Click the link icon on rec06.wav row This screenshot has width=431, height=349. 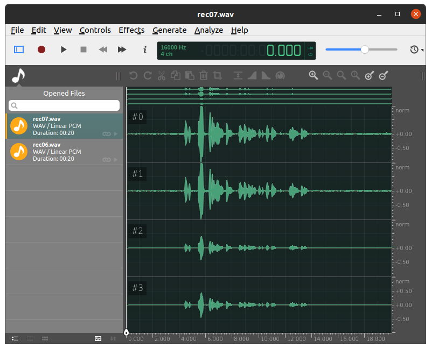106,160
